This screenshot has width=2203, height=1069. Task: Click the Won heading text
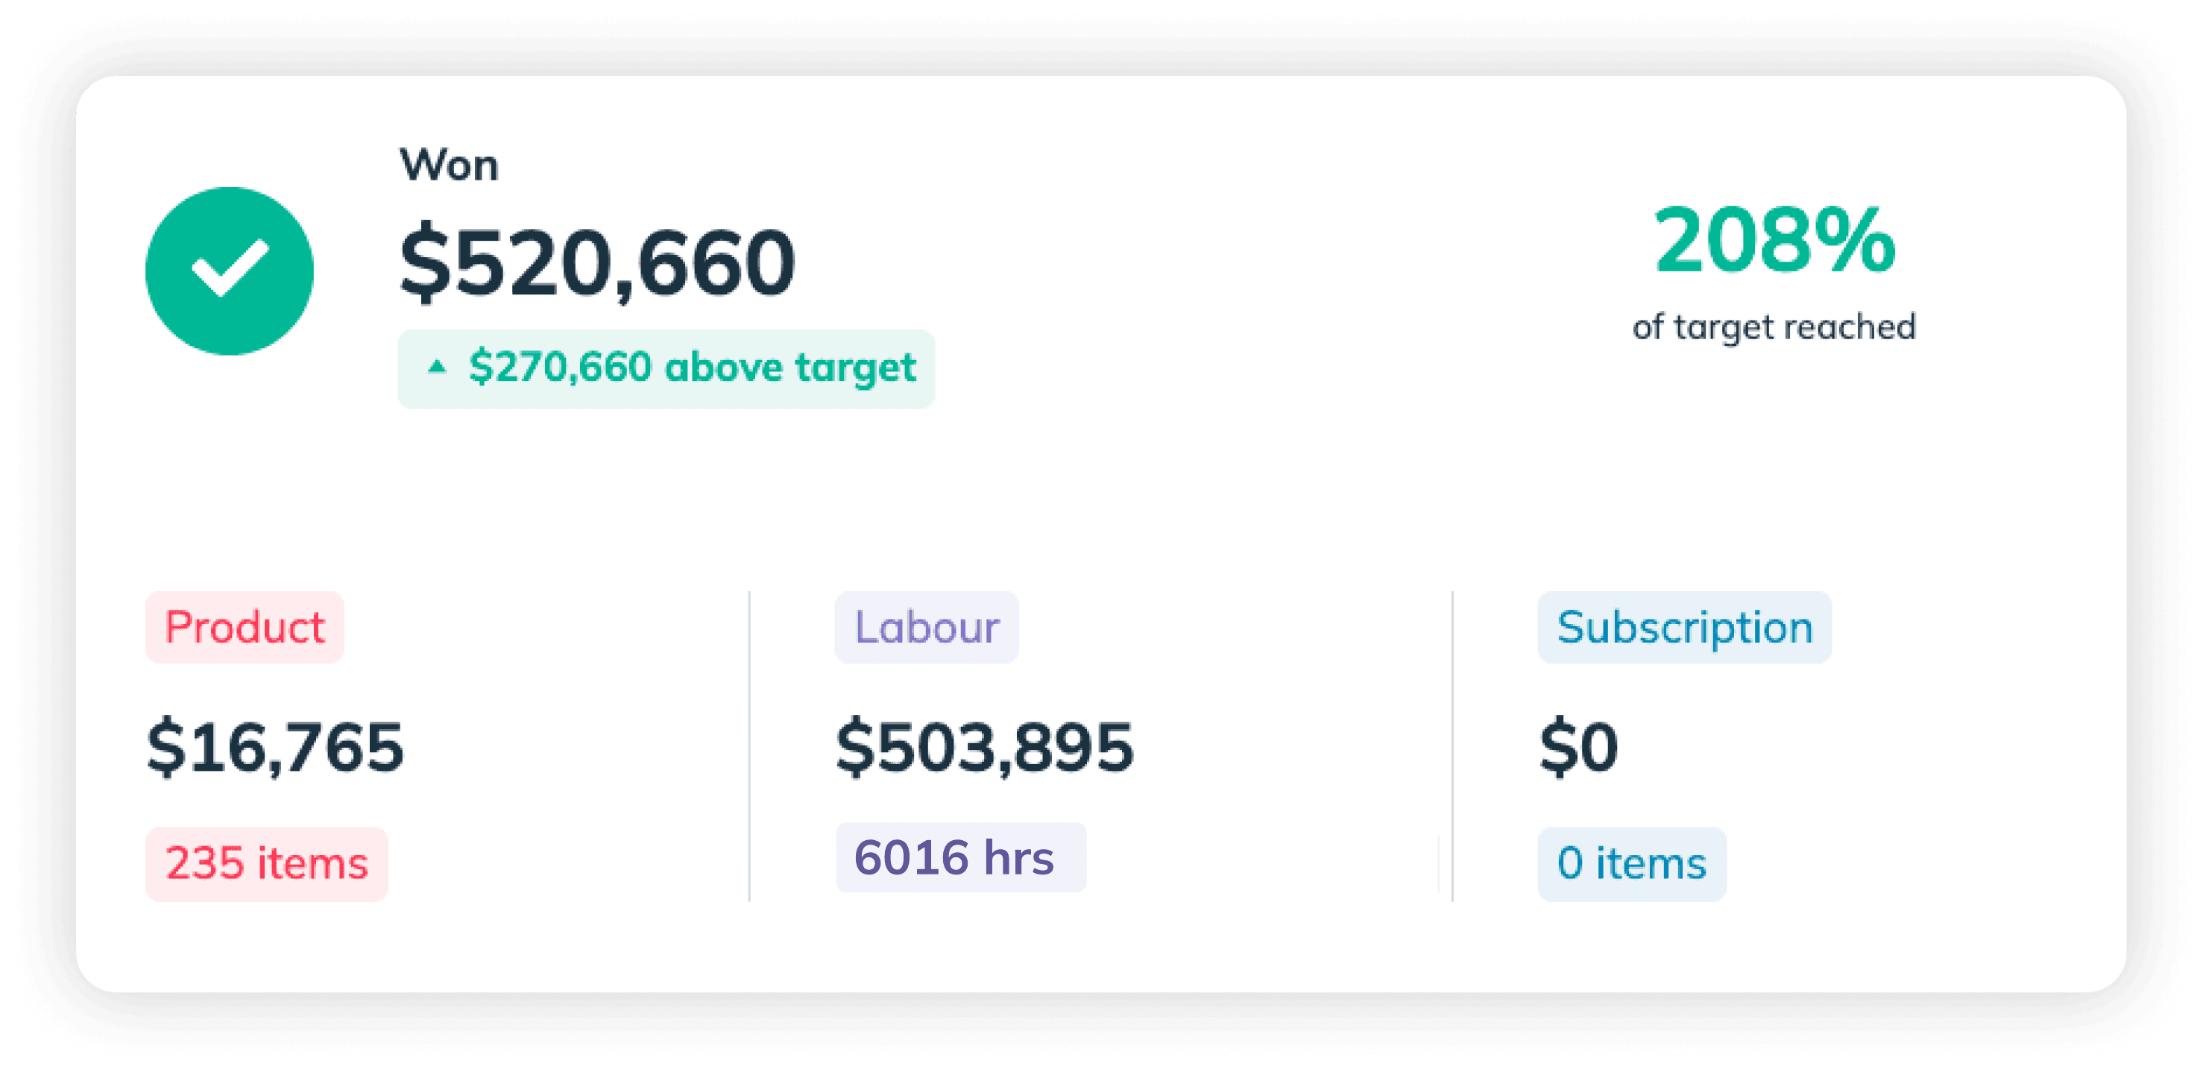tap(449, 164)
